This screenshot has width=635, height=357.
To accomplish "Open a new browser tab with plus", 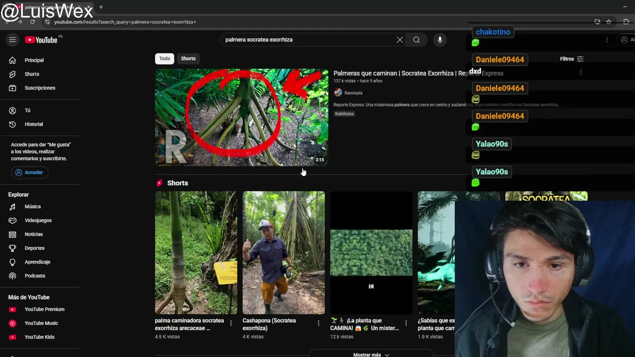I will 101,7.
